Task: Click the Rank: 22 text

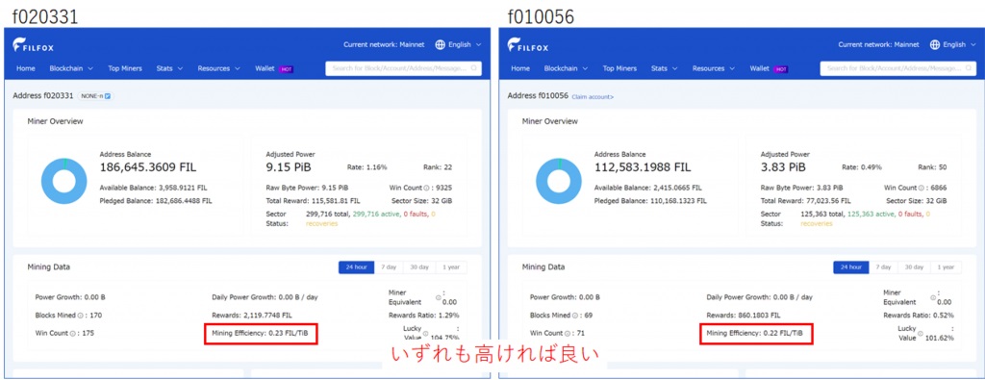Action: (438, 167)
